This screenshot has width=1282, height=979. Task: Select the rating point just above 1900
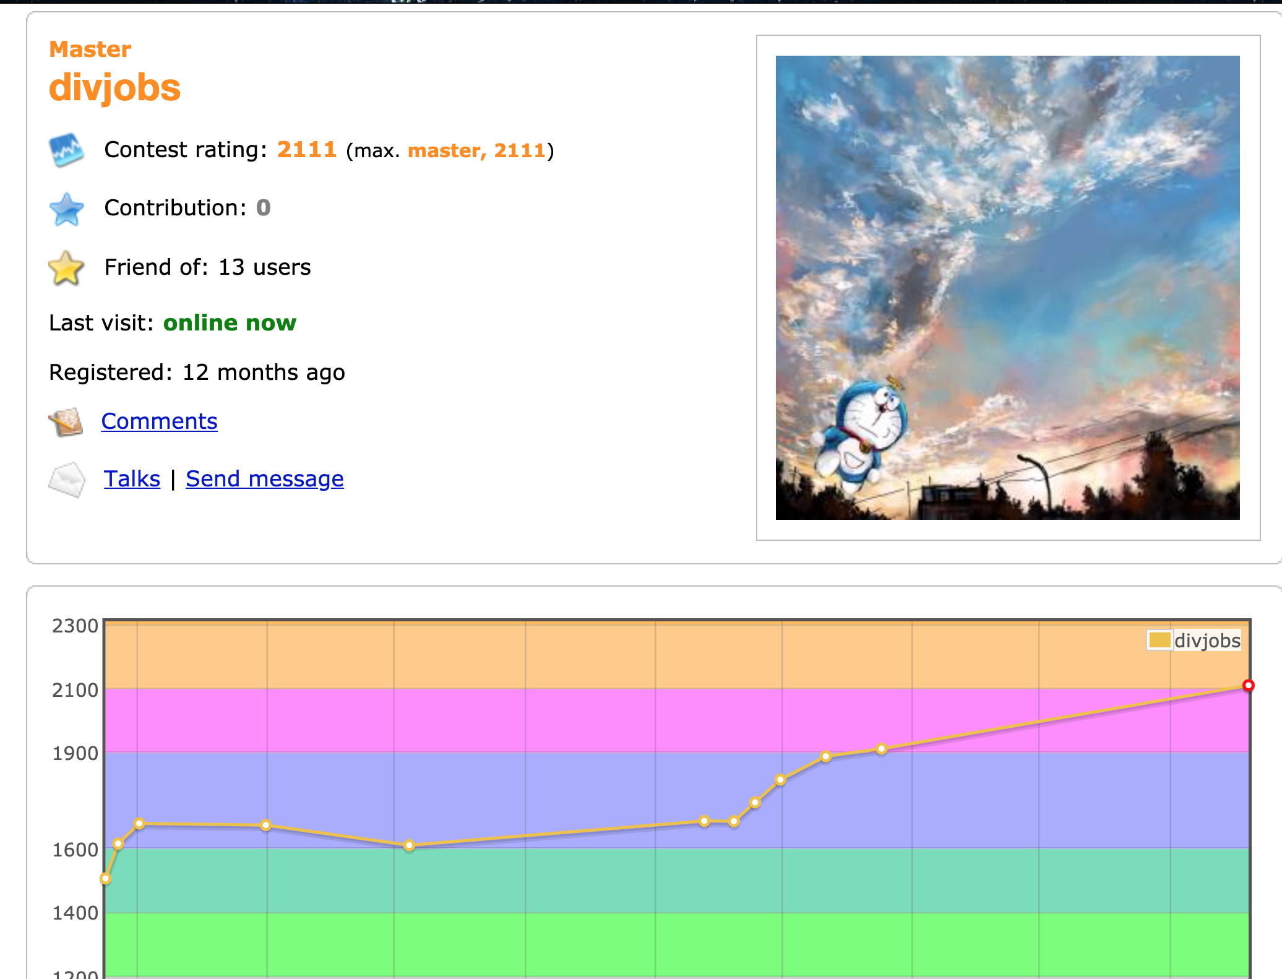pos(882,749)
